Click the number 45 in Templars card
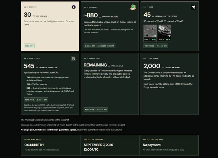Screen dimensions: 218x158 click(147, 15)
